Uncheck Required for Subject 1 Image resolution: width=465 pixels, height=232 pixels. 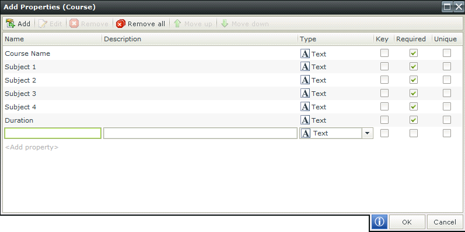point(414,66)
